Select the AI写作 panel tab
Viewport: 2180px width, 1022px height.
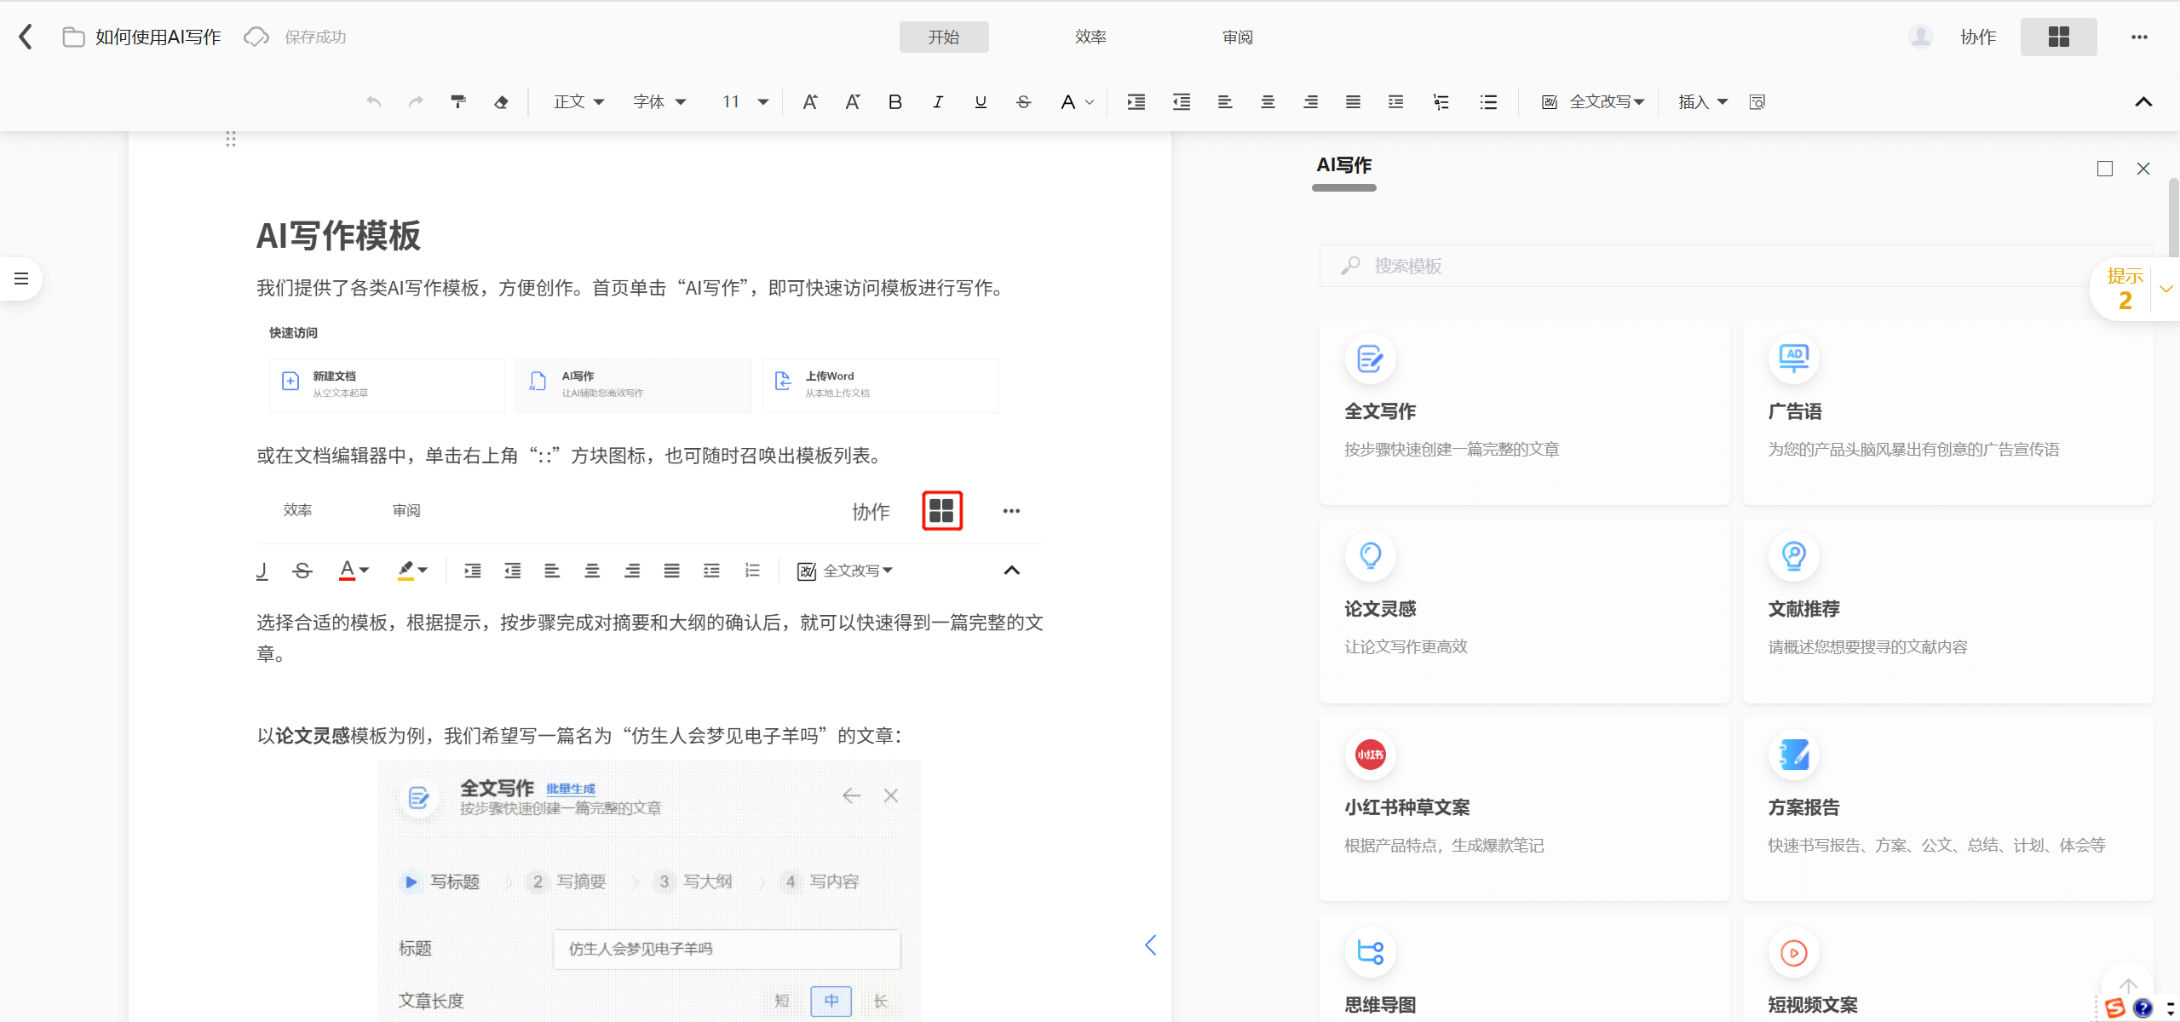(x=1343, y=166)
